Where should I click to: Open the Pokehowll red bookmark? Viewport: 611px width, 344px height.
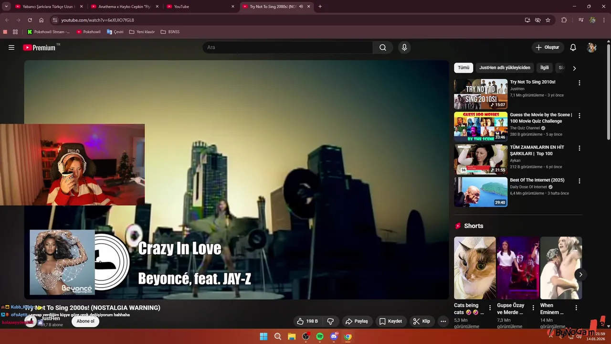point(88,32)
